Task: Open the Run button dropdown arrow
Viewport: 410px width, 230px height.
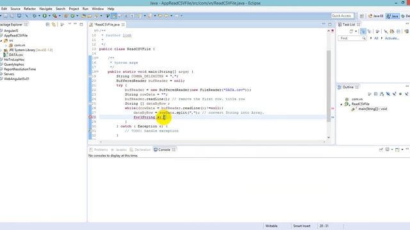Action: (x=49, y=16)
